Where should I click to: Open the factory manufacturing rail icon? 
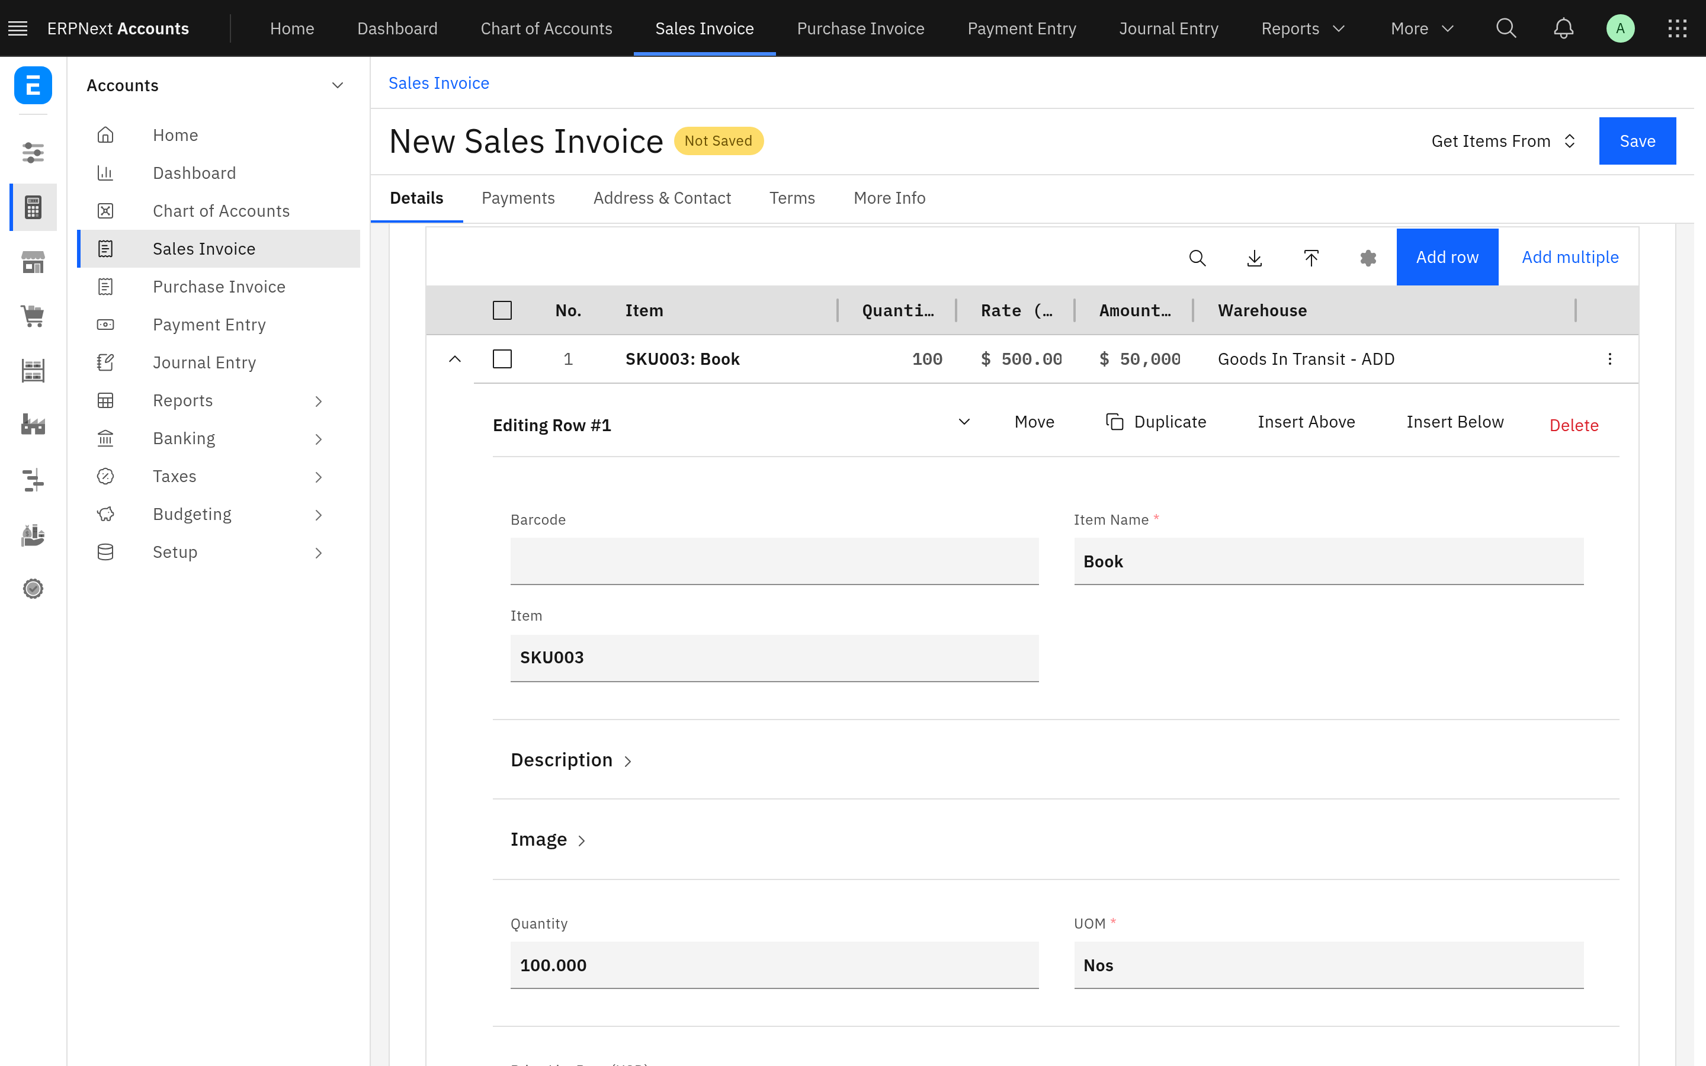(x=33, y=425)
